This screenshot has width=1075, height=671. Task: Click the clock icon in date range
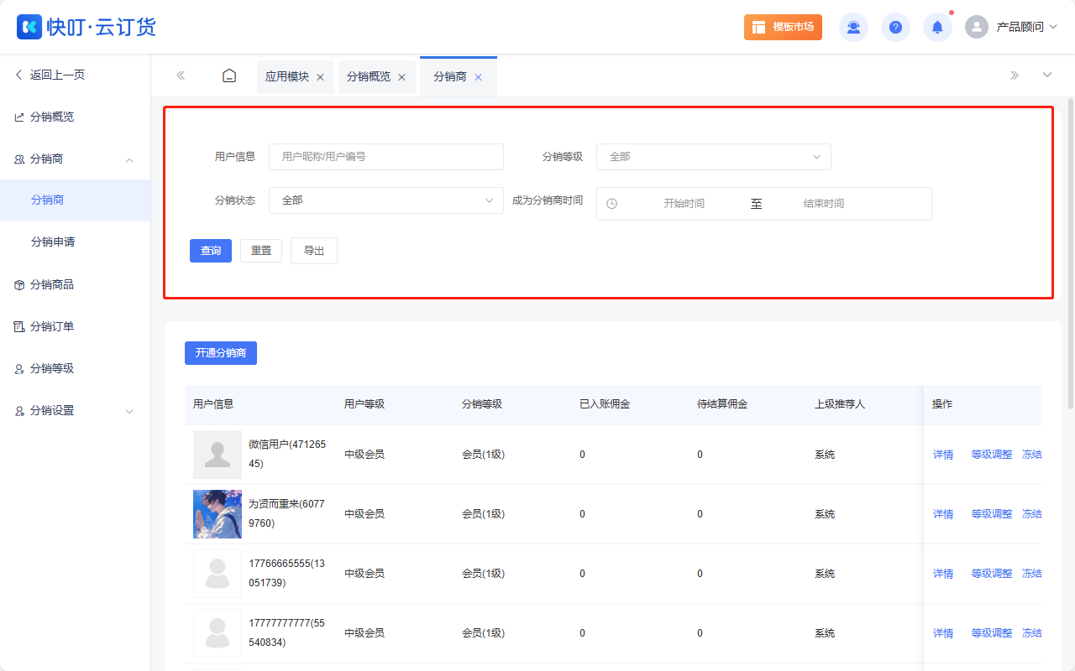[611, 204]
